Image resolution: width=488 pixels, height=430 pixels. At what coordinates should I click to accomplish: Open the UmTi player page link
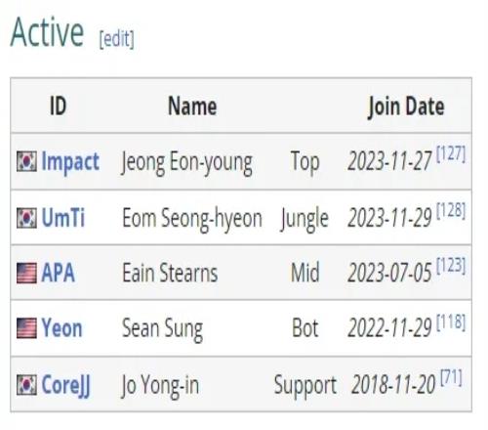point(63,218)
